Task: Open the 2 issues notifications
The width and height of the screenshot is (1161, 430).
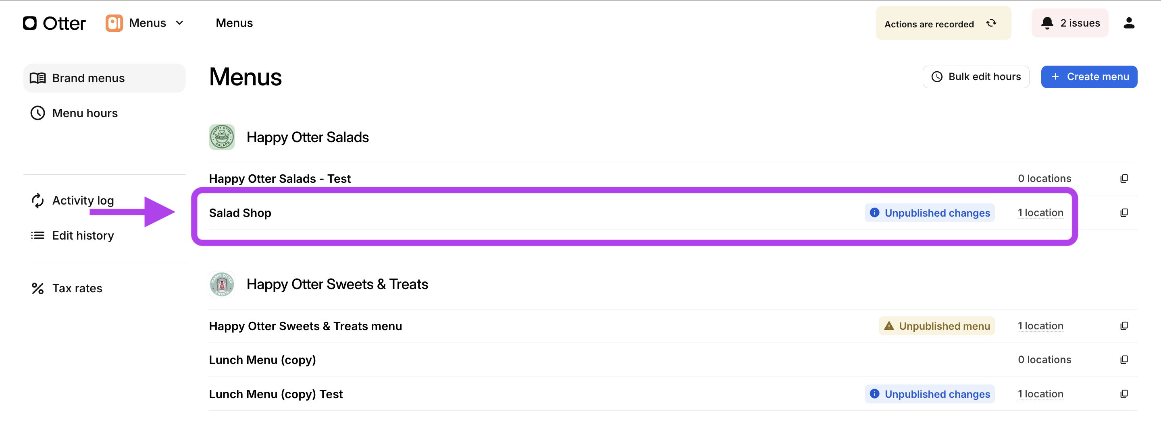Action: pyautogui.click(x=1070, y=23)
